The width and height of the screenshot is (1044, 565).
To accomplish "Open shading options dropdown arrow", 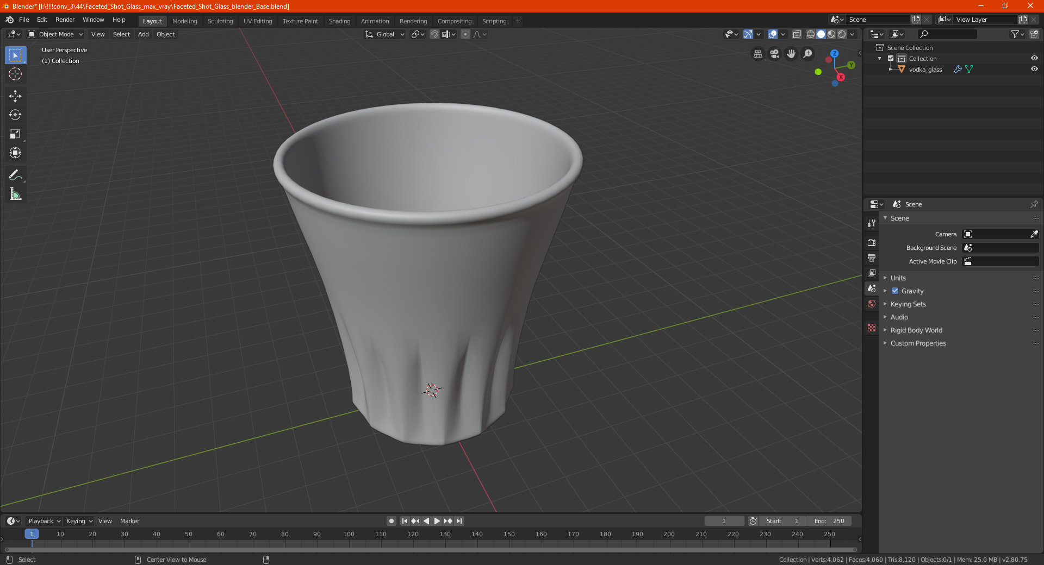I will pos(853,34).
